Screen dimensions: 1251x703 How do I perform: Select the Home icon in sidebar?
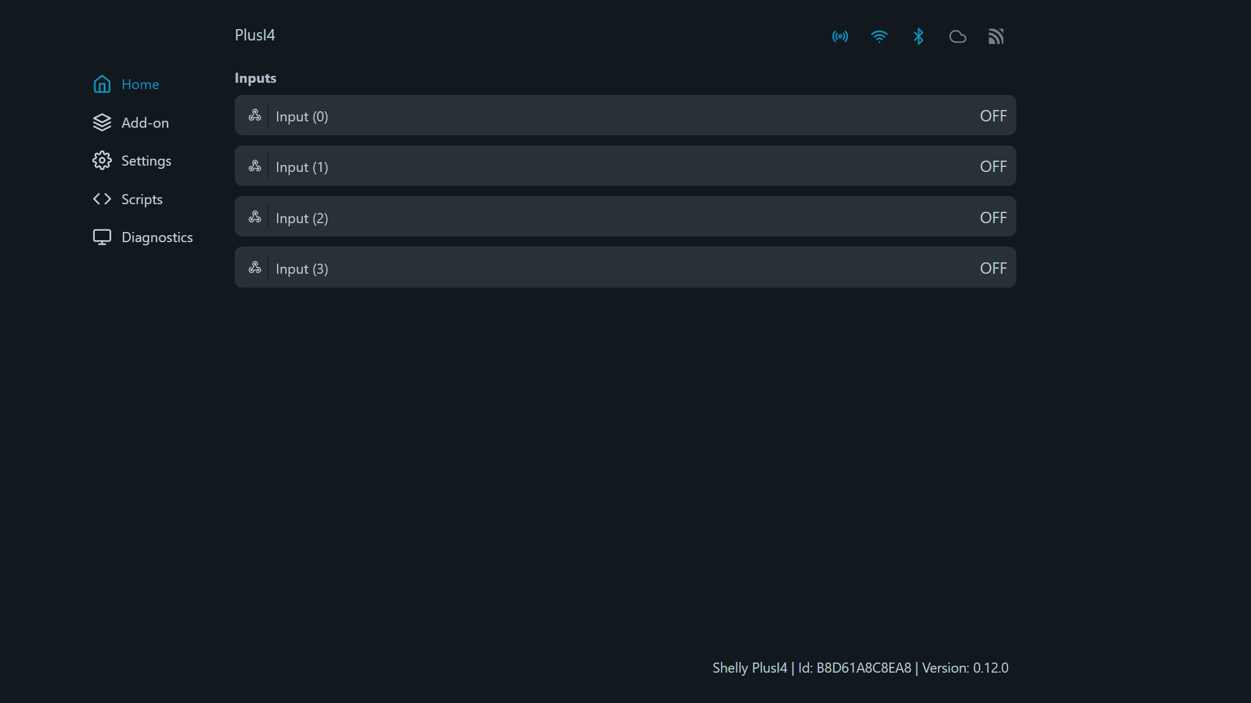102,83
